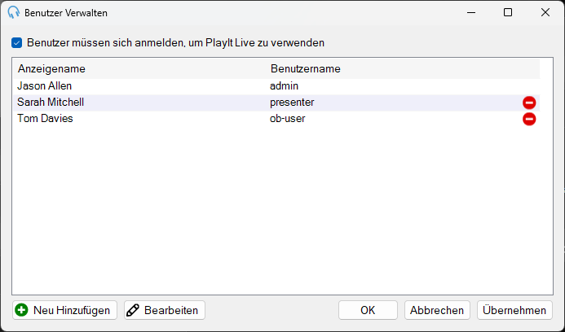
Task: Confirm with the OK button
Action: (x=368, y=310)
